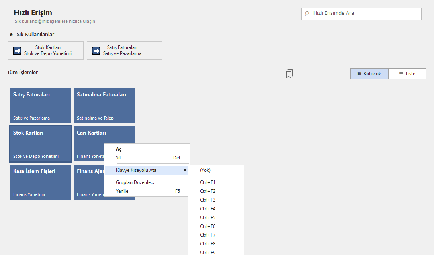The image size is (434, 255).
Task: Click the Sık Kullanılanlar heading text
Action: click(x=35, y=35)
